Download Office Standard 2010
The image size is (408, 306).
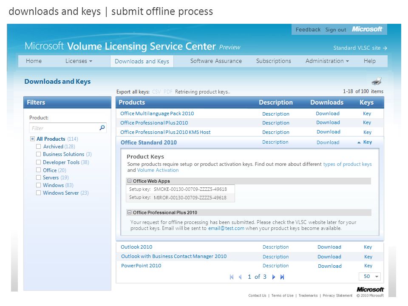pyautogui.click(x=328, y=142)
